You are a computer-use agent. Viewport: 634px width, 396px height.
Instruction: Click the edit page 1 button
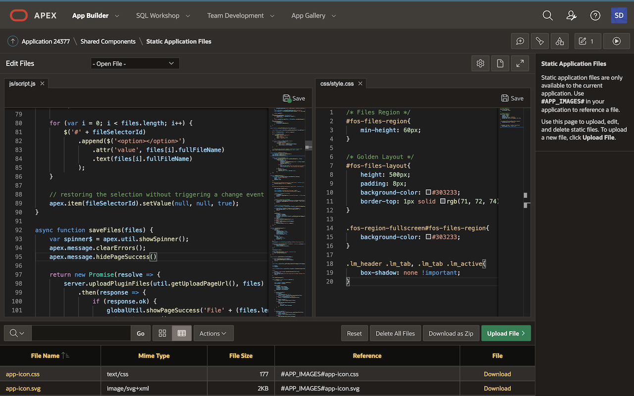click(588, 42)
